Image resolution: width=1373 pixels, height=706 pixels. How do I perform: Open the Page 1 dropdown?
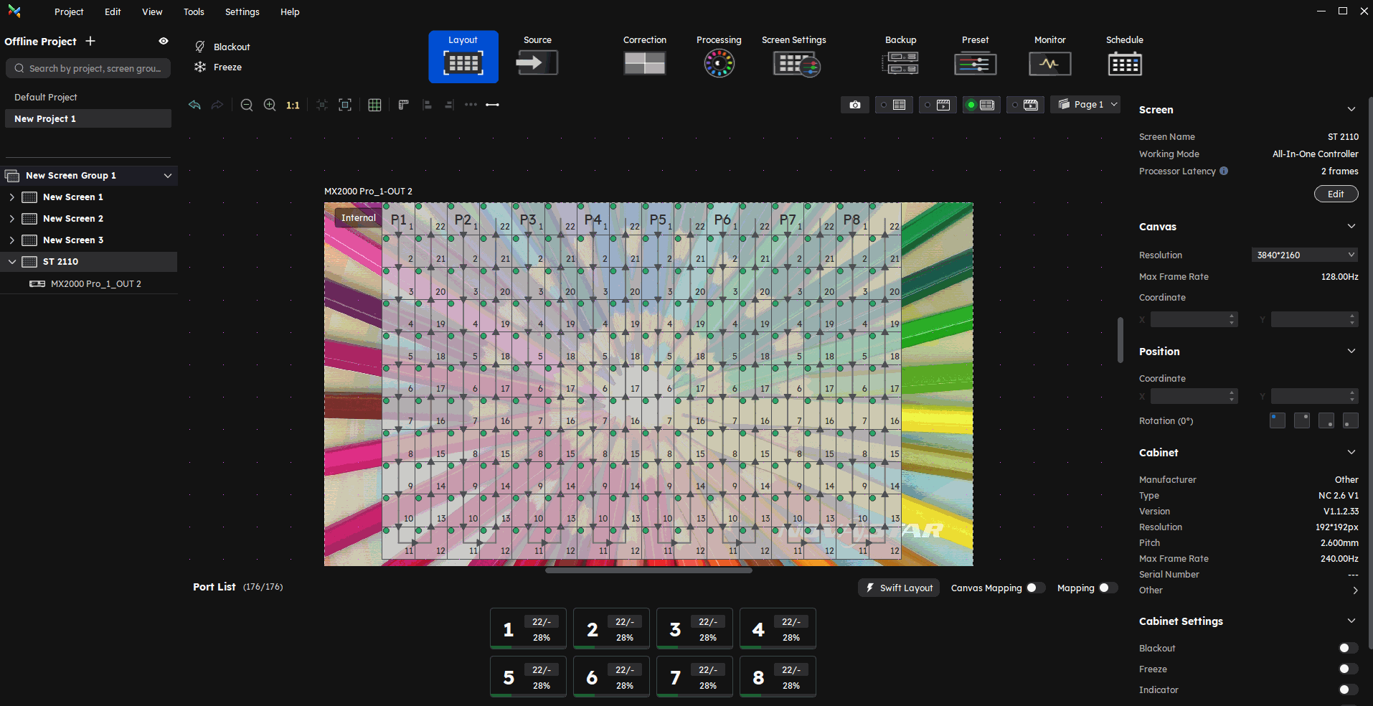[x=1087, y=105]
